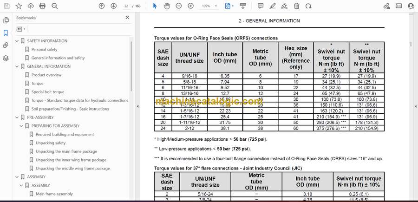
Task: Go to next page using the down arrow
Action: [114, 6]
